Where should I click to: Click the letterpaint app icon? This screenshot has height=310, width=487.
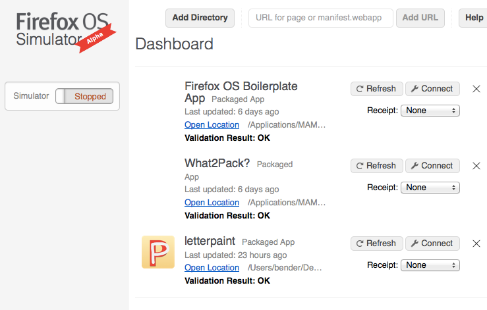coord(158,252)
